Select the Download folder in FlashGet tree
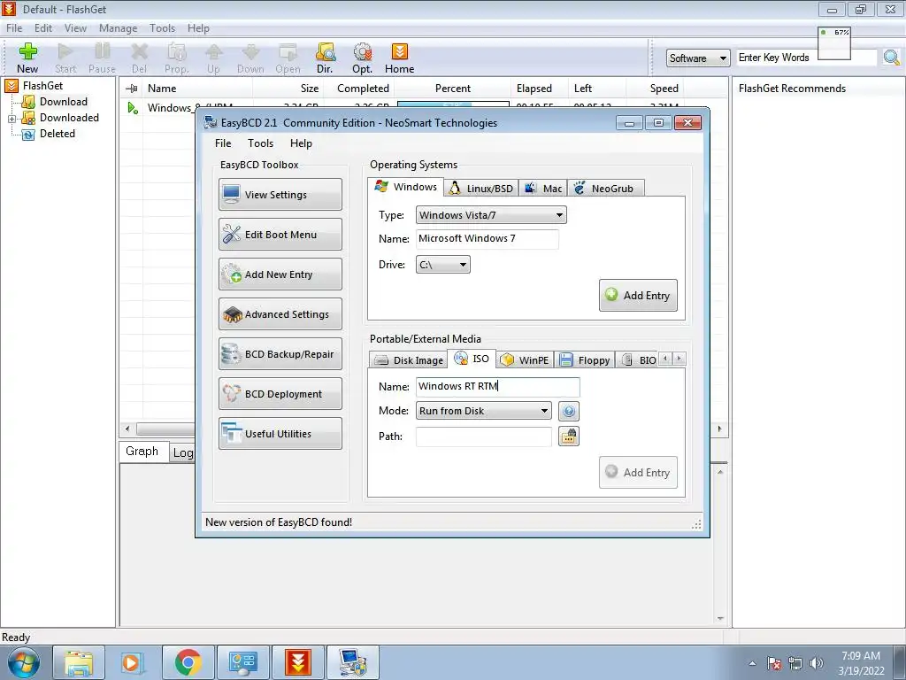906x680 pixels. click(55, 102)
